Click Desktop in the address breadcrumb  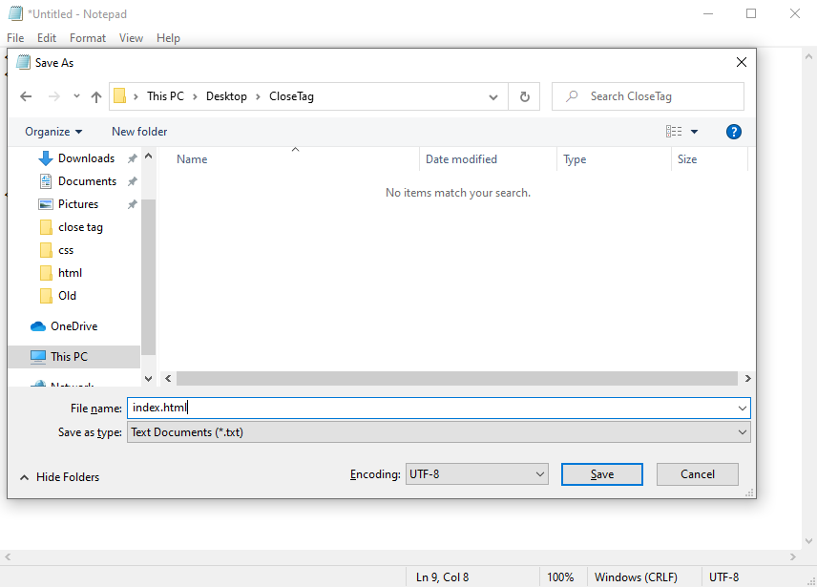[226, 96]
